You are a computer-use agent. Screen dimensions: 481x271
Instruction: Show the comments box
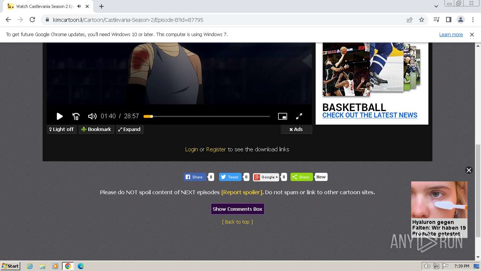237,209
